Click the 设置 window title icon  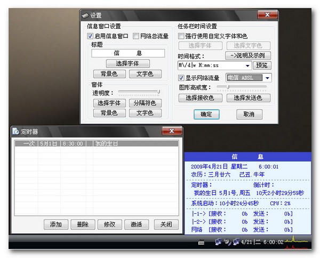pos(85,15)
